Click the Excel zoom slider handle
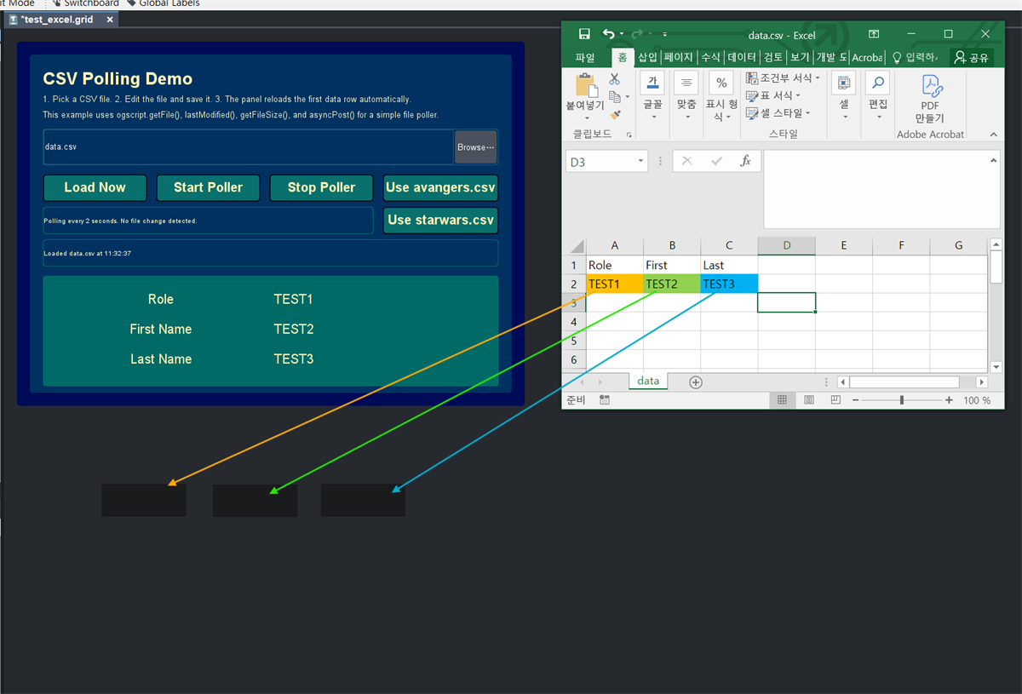 [902, 399]
